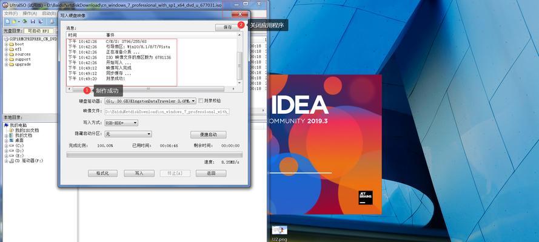539x242 pixels.
Task: Select 我的文档 in the local tree
Action: (x=21, y=136)
